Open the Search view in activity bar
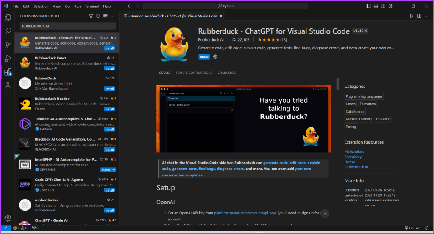 pos(8,31)
